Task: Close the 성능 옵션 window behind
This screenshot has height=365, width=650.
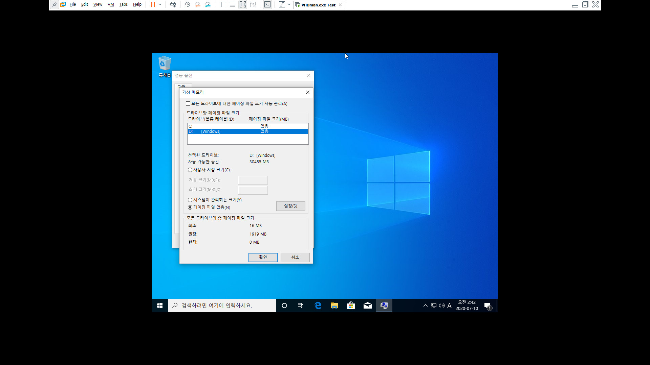Action: (309, 75)
